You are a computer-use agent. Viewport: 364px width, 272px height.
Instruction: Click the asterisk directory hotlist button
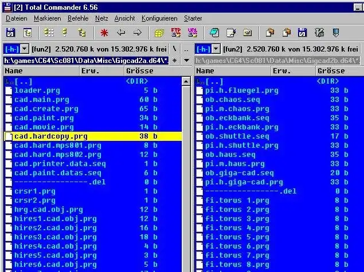[x=175, y=61]
